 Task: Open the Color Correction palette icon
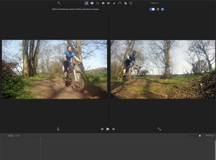pyautogui.click(x=92, y=3)
